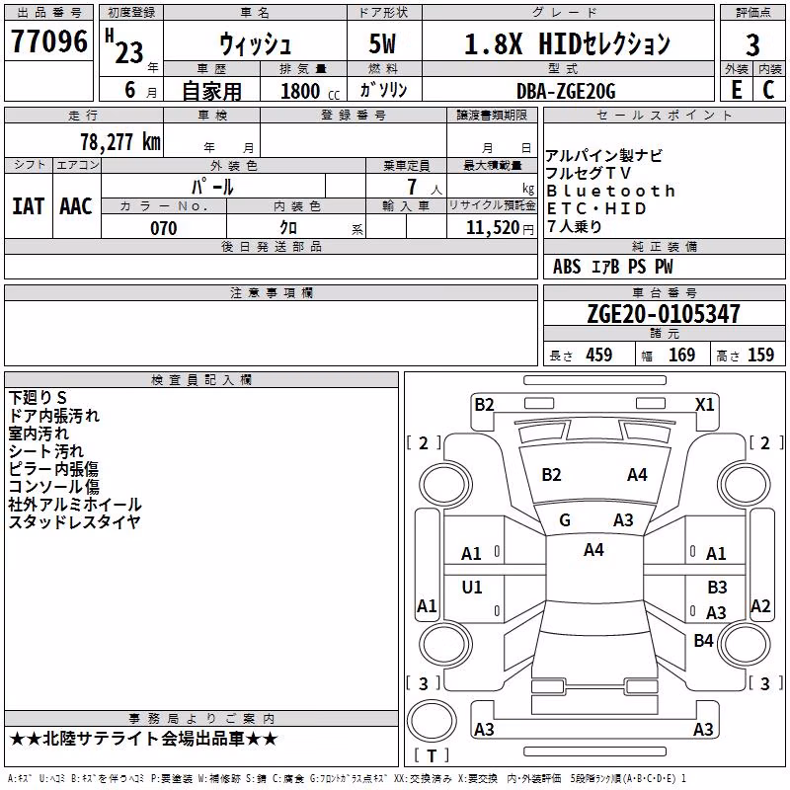Click G windshield mark on diagram
790x790 pixels.
click(565, 520)
